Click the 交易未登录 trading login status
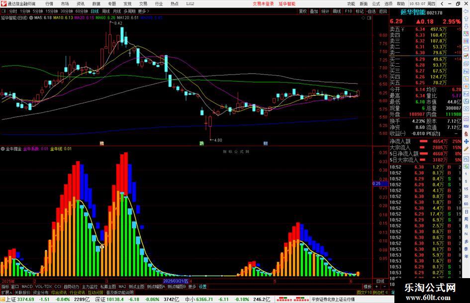The image size is (470, 303). click(x=263, y=3)
